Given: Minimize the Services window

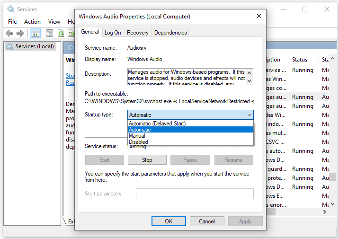Looking at the screenshot, I should point(284,9).
